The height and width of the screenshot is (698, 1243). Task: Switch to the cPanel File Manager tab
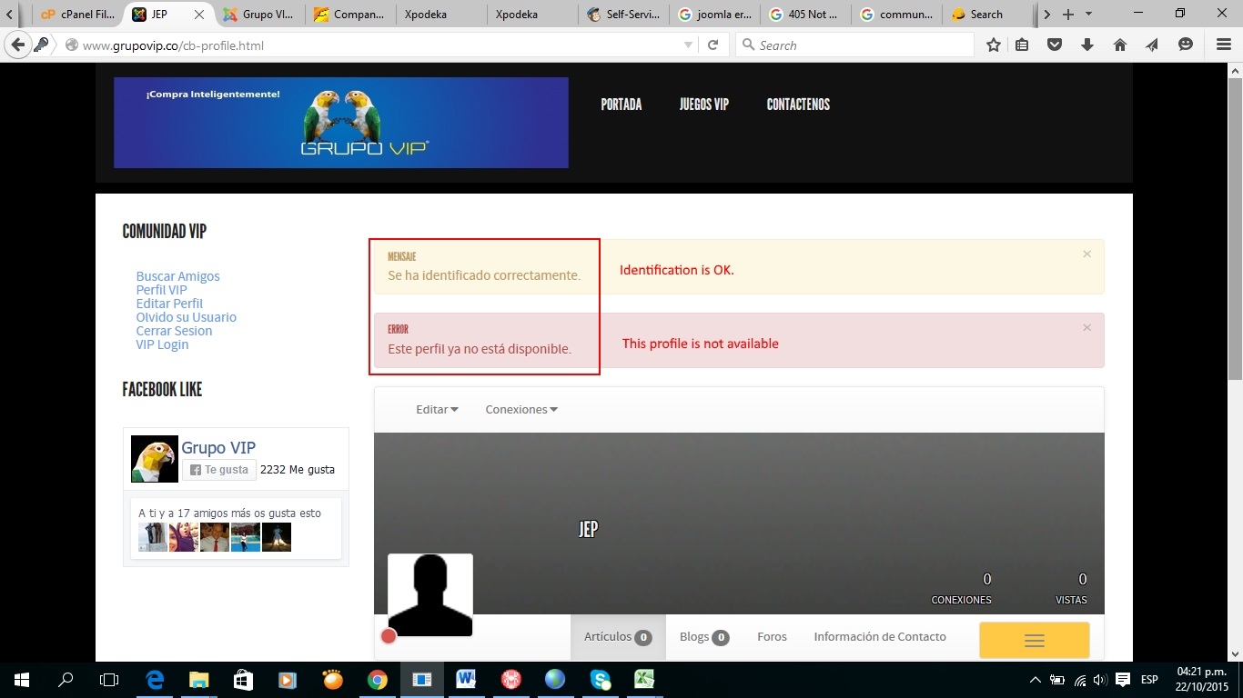(76, 15)
